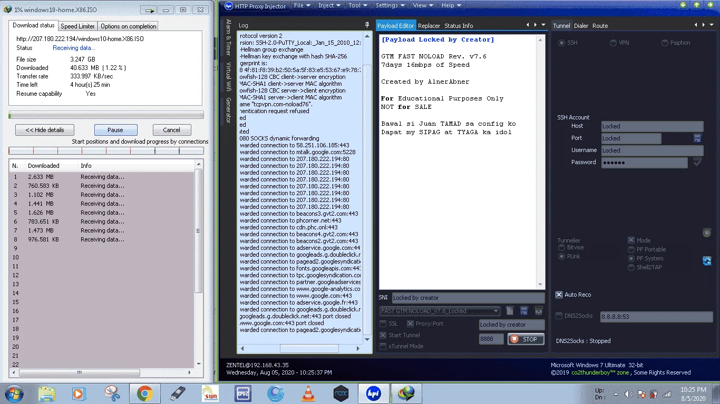Open Nox player from the taskbar
Viewport: 720px width, 404px height.
pos(341,393)
